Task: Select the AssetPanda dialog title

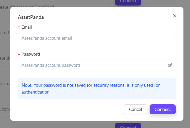Action: [x=31, y=17]
